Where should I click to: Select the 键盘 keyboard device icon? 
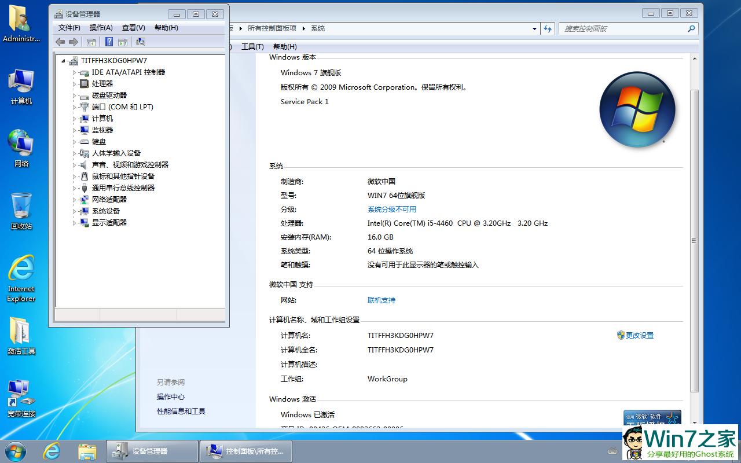click(85, 142)
